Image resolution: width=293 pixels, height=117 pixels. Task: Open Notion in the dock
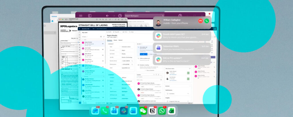click(x=153, y=111)
